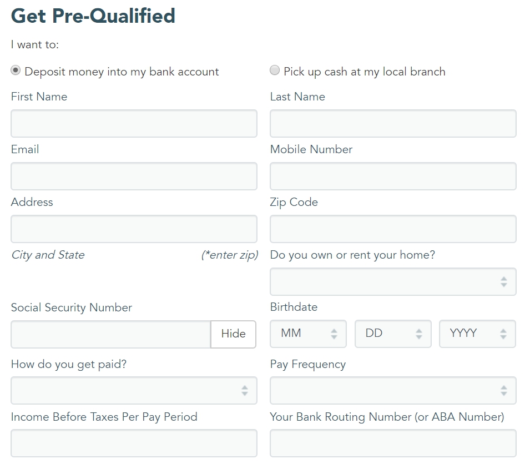This screenshot has width=525, height=464.
Task: Open the birthdate YYYY year dropdown
Action: click(x=477, y=334)
